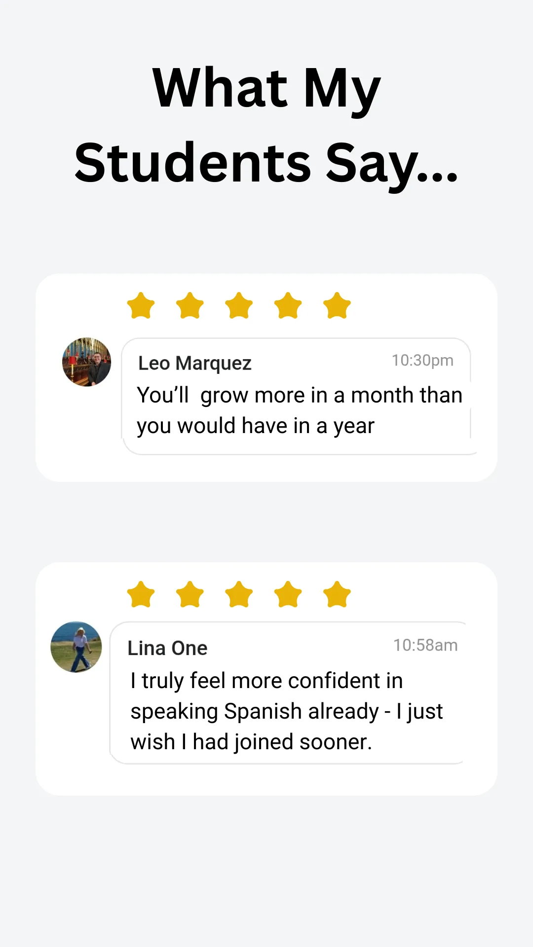Click the third star in Lina One's rating
Screen dimensions: 533x947
click(239, 594)
